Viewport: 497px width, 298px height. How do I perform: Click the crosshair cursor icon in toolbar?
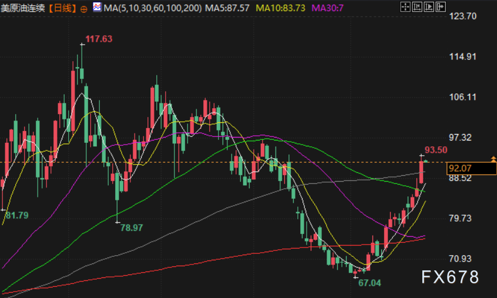point(405,6)
